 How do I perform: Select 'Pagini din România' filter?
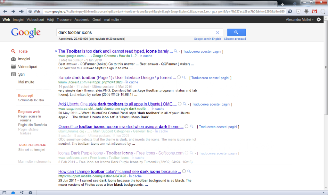[32, 125]
